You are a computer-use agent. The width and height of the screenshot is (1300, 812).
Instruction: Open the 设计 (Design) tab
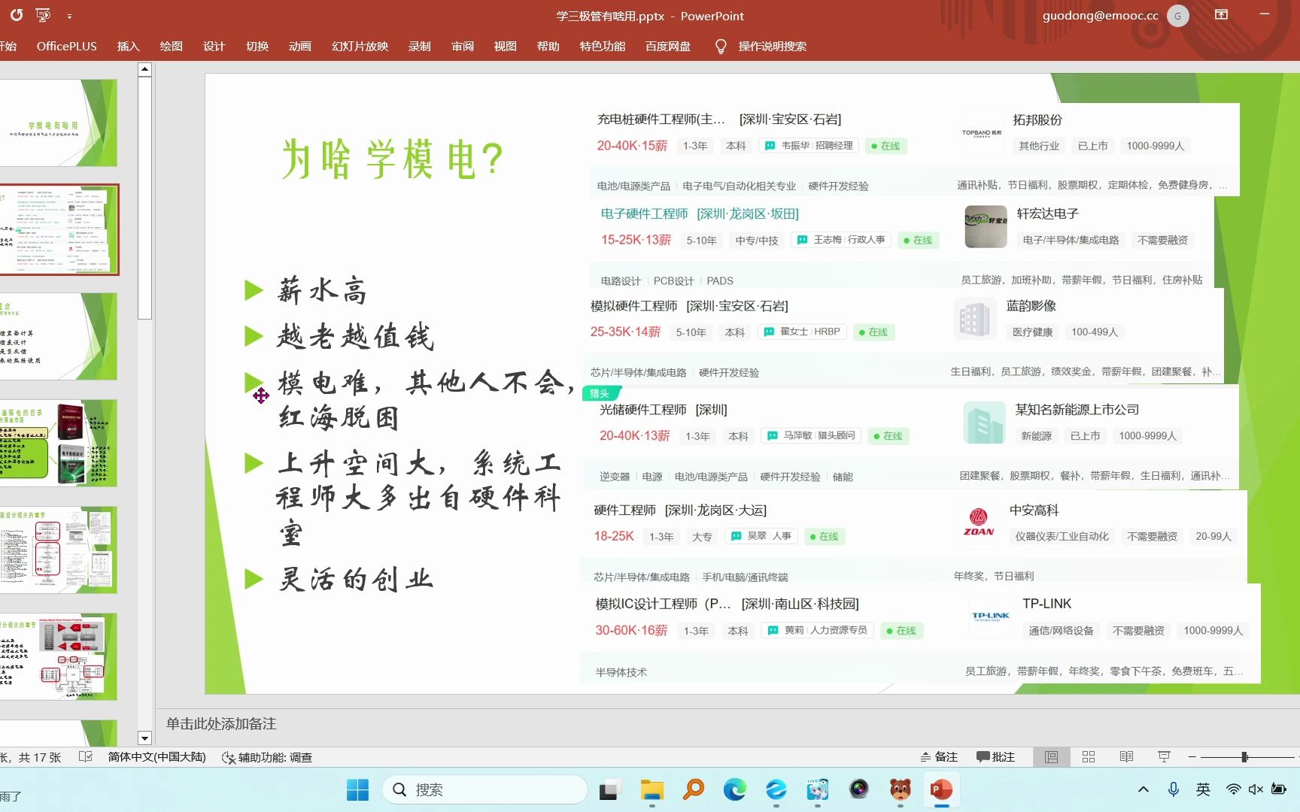pos(214,47)
